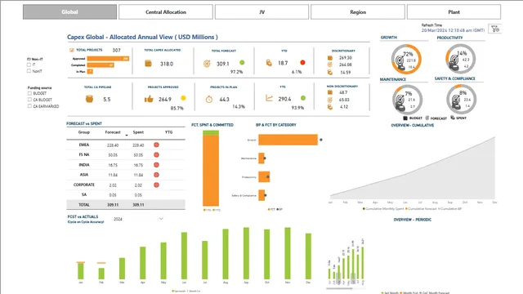This screenshot has width=523, height=294.
Task: Click the Growth category bar
Action: coord(288,140)
